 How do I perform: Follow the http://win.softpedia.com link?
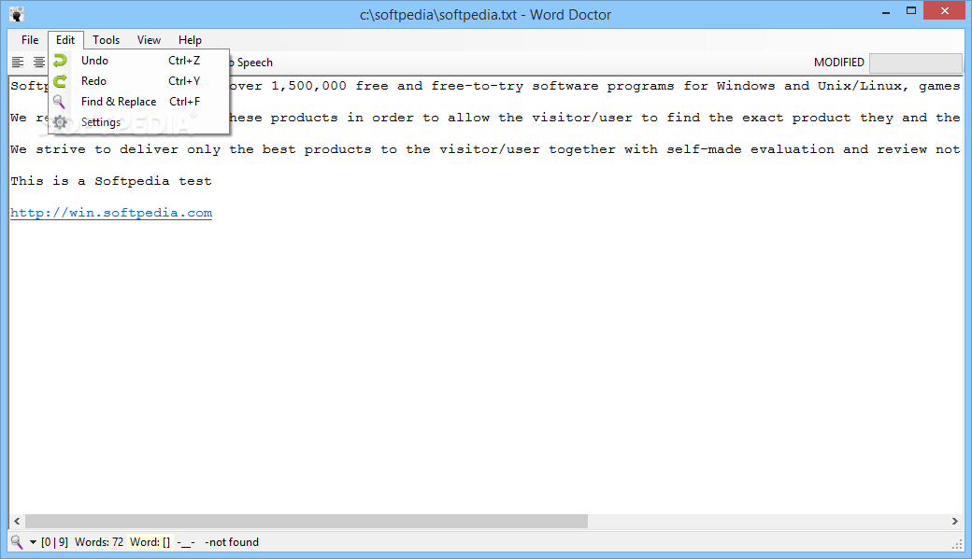111,213
